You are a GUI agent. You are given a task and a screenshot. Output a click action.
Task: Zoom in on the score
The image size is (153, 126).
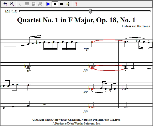5,4
